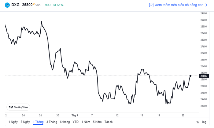Show the 1 Năm range

86,122
